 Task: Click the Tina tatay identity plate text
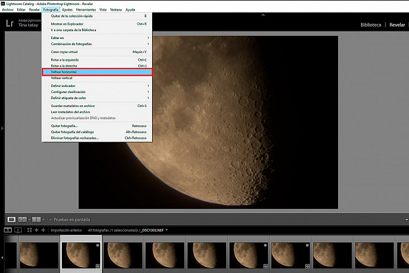[28, 25]
